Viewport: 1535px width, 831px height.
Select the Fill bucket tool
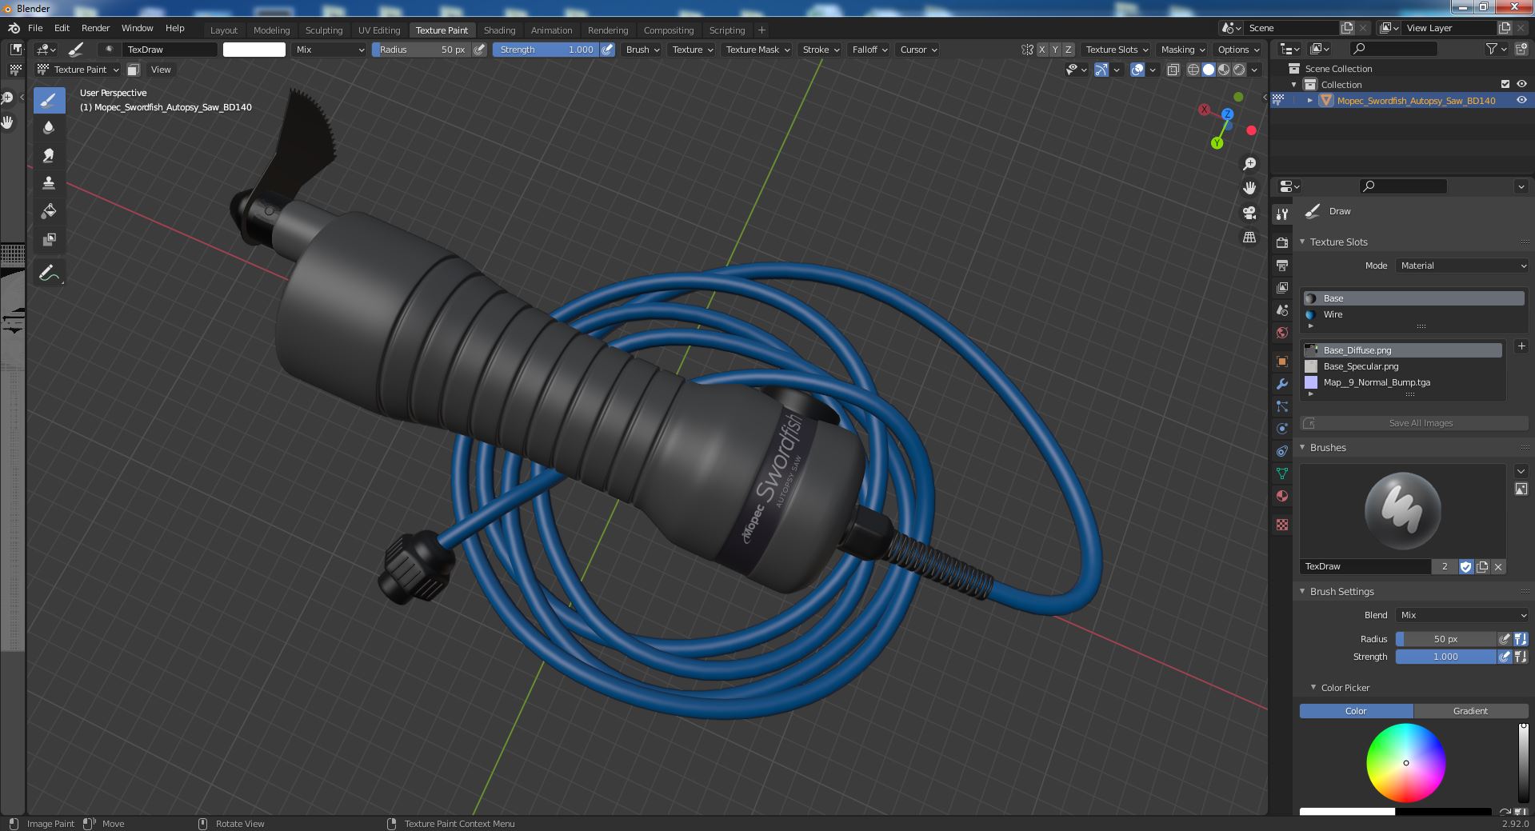pyautogui.click(x=49, y=211)
